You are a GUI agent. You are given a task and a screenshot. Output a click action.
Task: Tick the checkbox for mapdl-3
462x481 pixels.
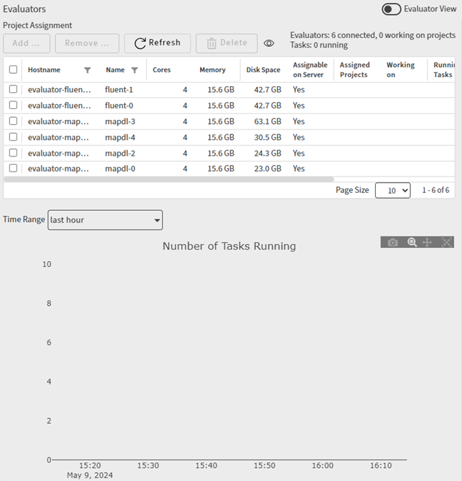point(13,121)
